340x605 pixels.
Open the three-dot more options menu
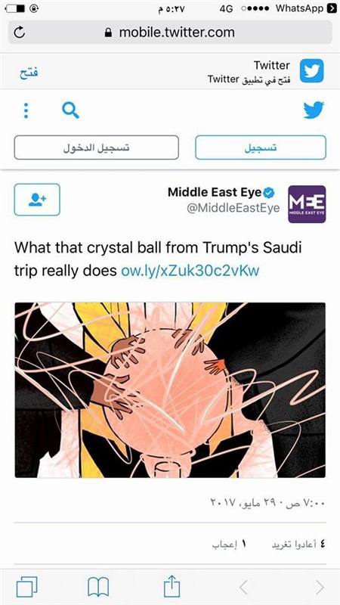coord(26,110)
